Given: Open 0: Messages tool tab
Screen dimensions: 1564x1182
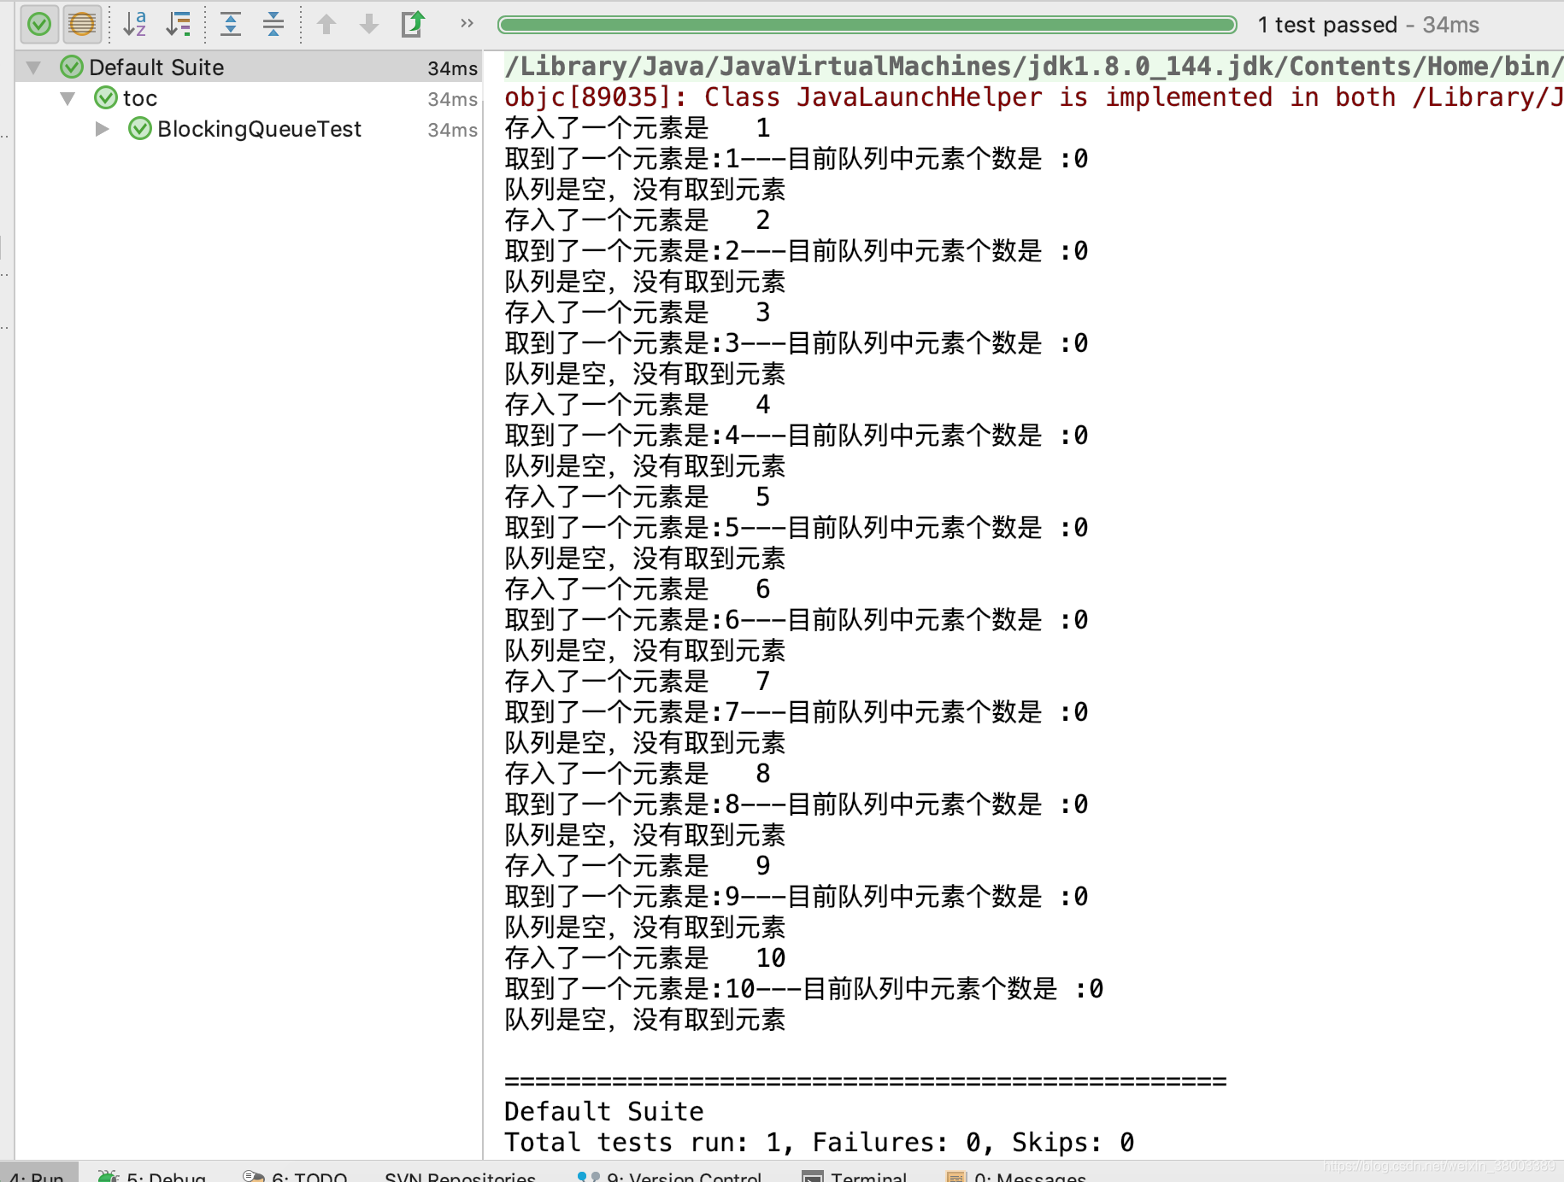Looking at the screenshot, I should coord(1016,1175).
